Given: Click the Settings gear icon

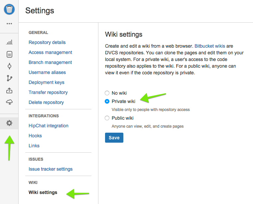Looking at the screenshot, I should (9, 123).
